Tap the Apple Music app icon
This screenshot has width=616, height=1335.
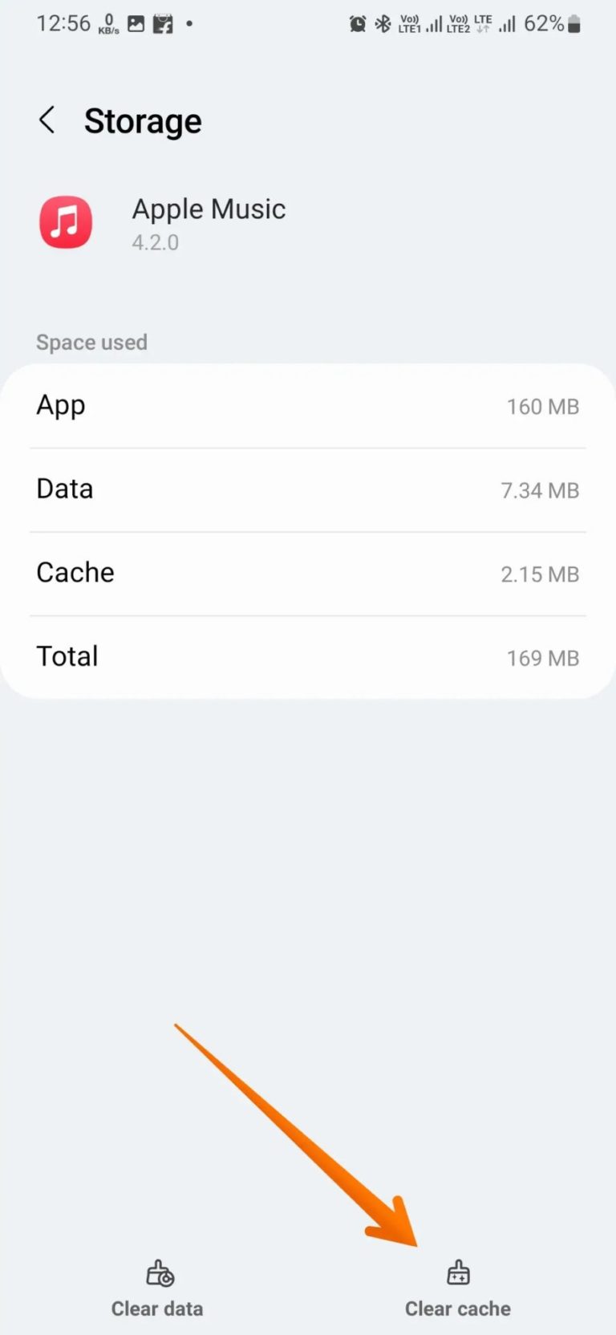click(66, 222)
